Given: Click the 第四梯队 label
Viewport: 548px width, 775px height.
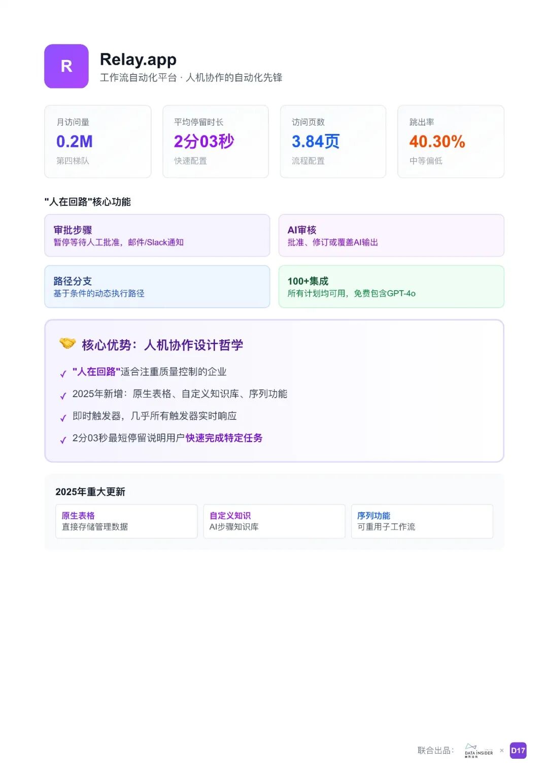Looking at the screenshot, I should point(73,161).
